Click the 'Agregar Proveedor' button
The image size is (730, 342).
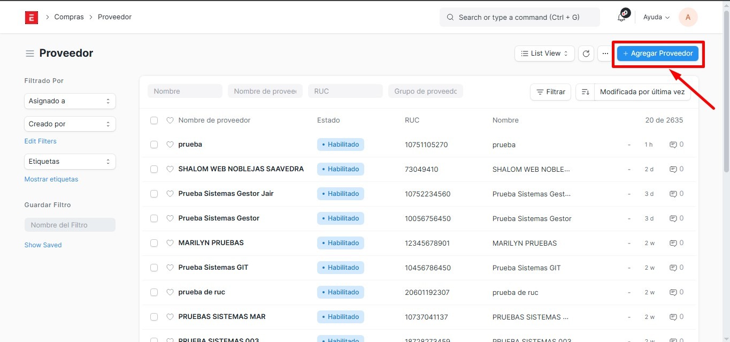657,54
